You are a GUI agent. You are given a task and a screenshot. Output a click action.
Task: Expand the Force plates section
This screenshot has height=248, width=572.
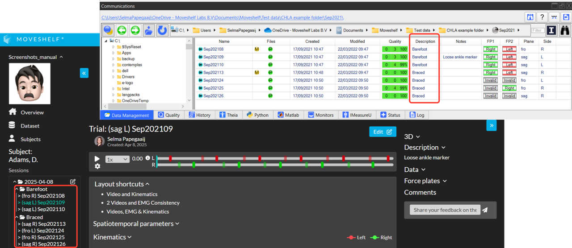[x=425, y=181]
